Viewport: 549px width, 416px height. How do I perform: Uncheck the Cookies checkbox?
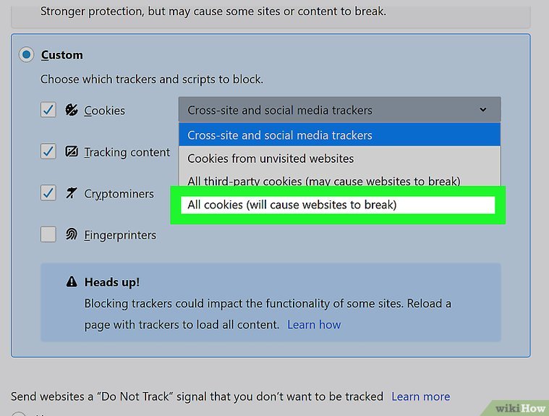(x=48, y=110)
